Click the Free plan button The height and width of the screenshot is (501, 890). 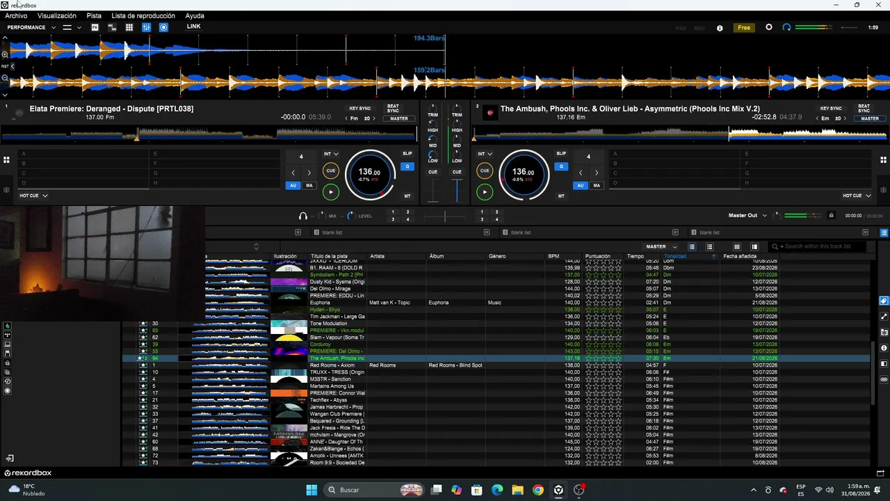pos(744,28)
